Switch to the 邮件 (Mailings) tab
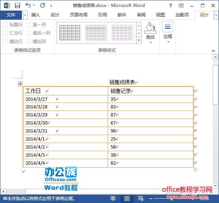 [122, 15]
